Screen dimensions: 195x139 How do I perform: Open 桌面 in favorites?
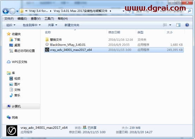(17, 45)
